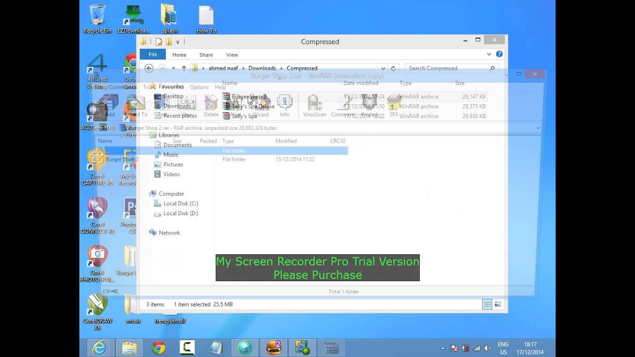The width and height of the screenshot is (635, 357).
Task: Switch to WinRAR taskbar button
Action: (x=331, y=348)
